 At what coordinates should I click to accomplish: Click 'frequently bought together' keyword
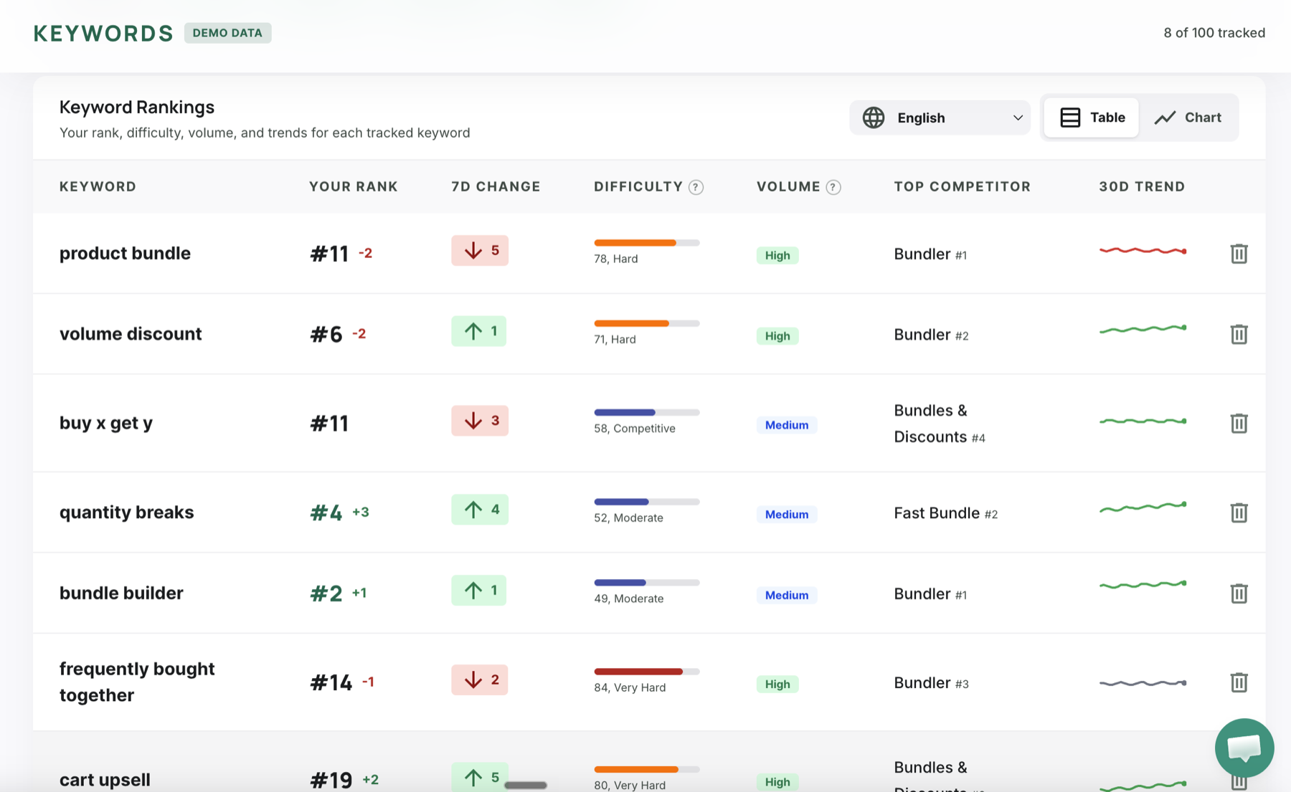pos(137,682)
